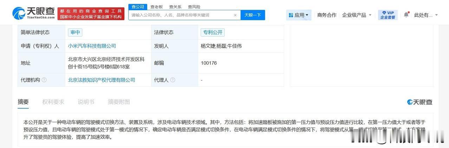This screenshot has width=449, height=148.
Task: Open the notification bell
Action: (406, 15)
